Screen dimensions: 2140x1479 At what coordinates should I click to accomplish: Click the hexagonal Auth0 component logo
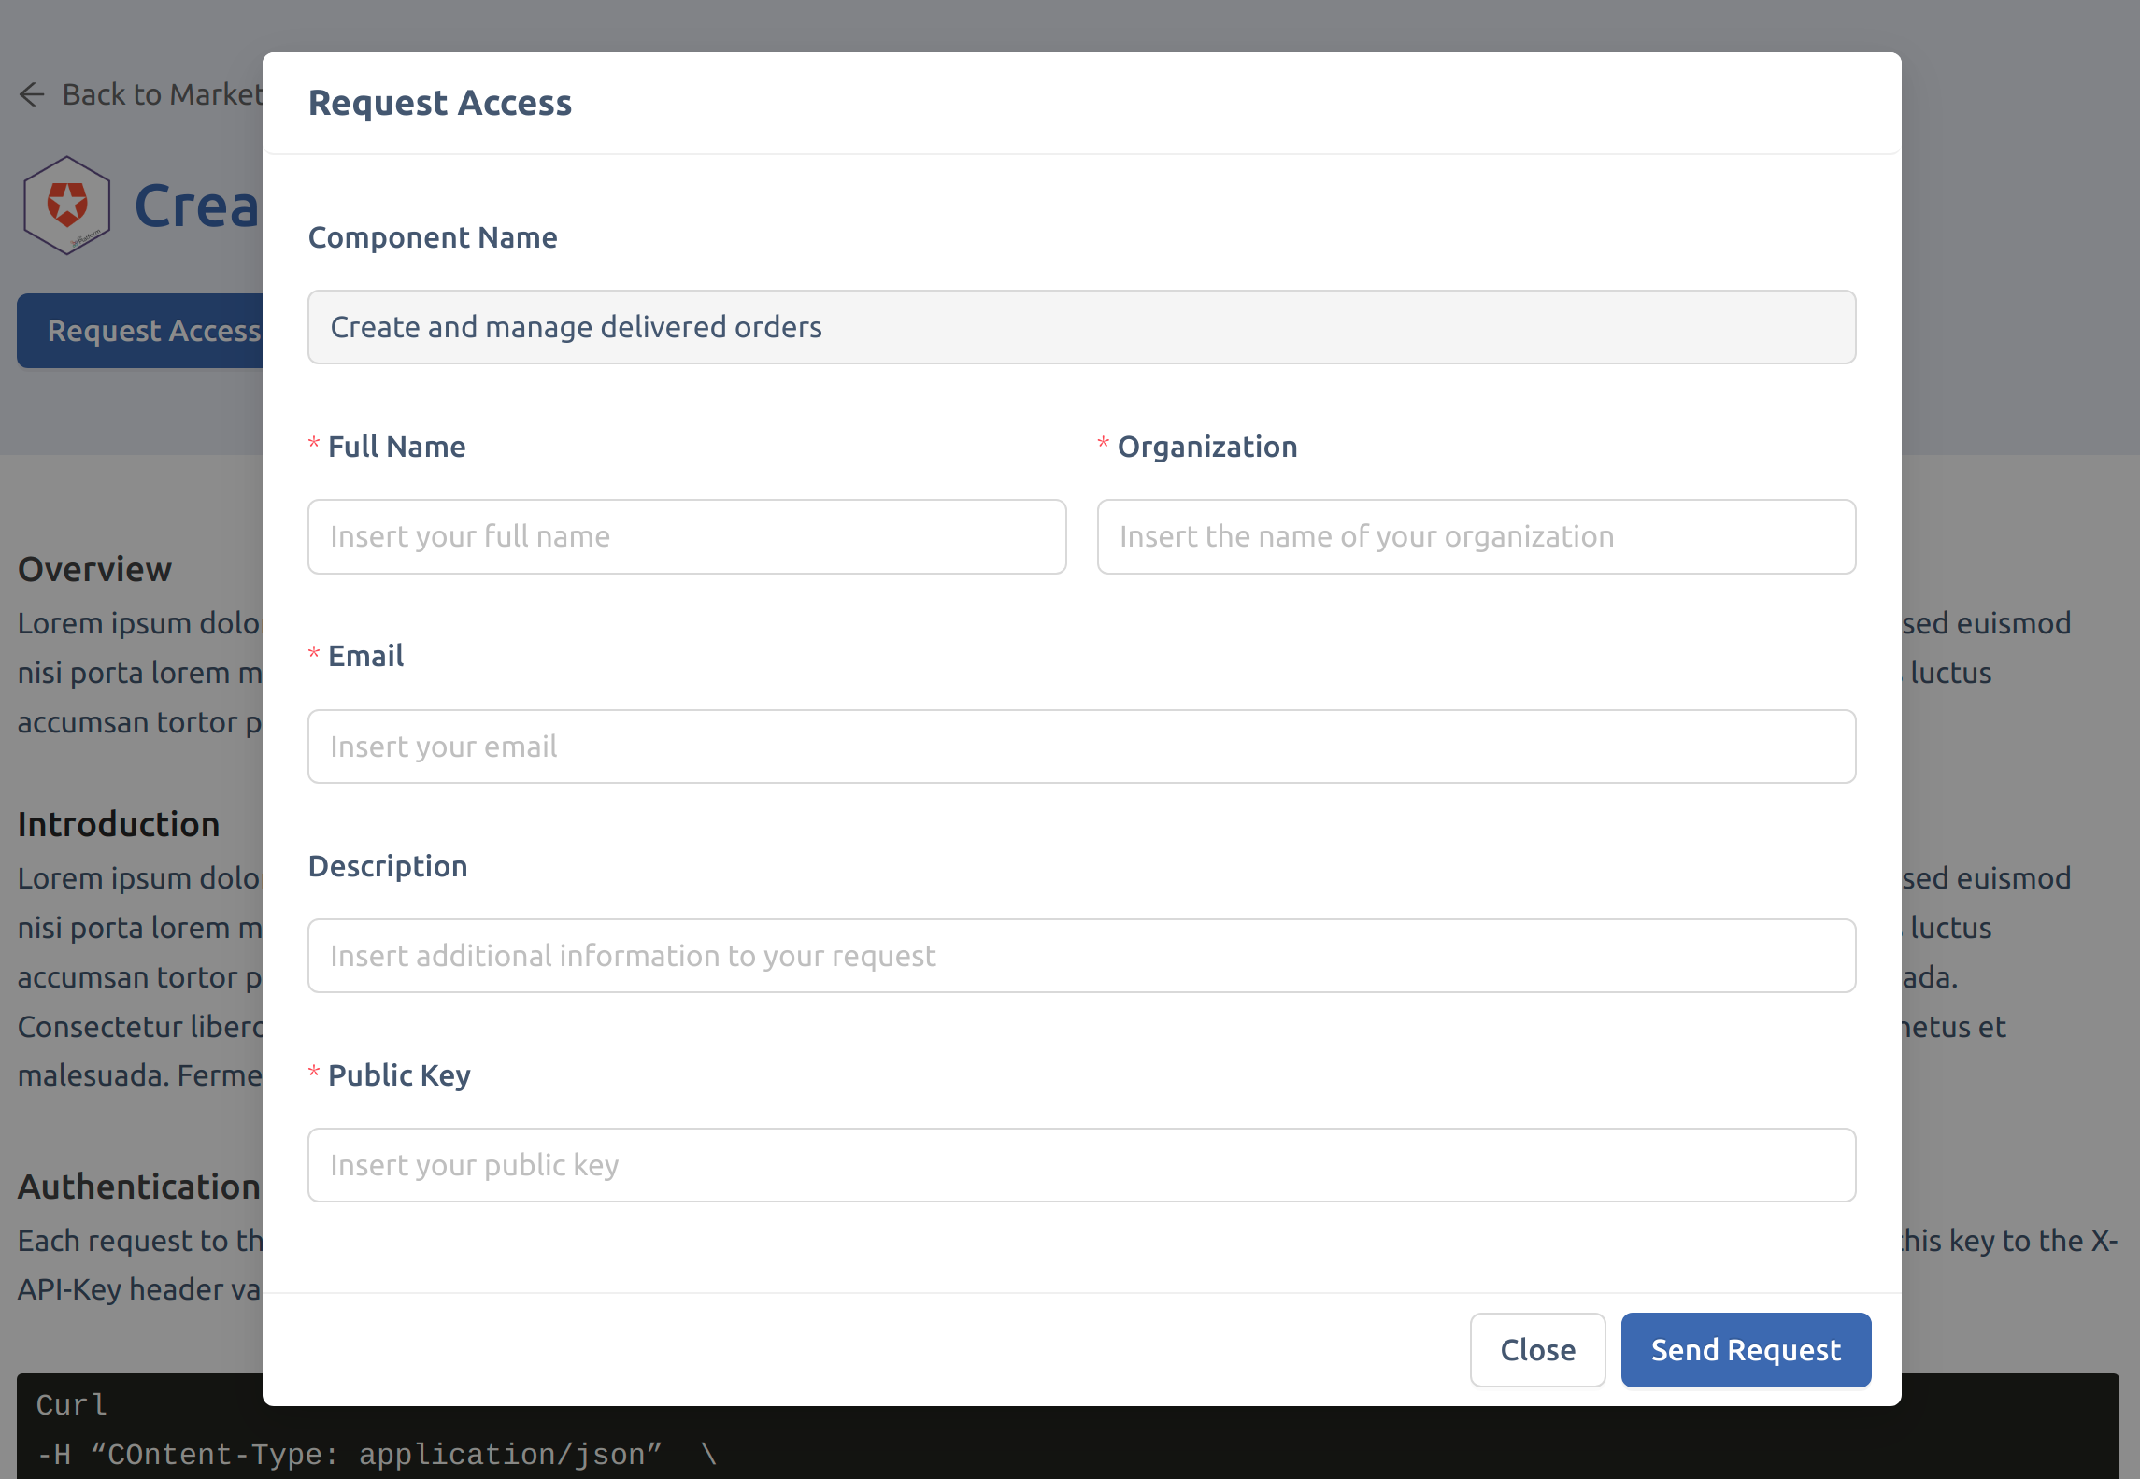pos(66,204)
